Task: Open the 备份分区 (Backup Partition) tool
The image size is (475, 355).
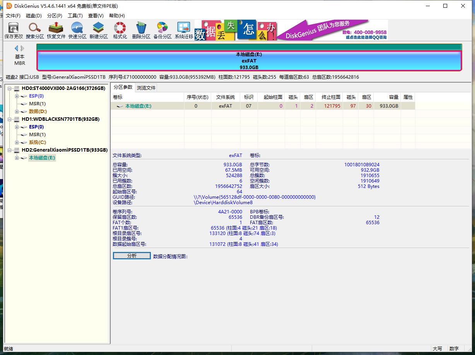Action: tap(162, 30)
